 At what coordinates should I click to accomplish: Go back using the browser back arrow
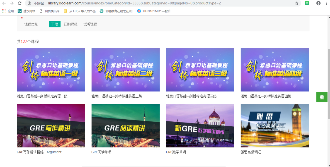4,3
